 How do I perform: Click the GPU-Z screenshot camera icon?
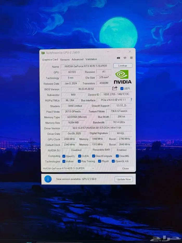(x=118, y=58)
